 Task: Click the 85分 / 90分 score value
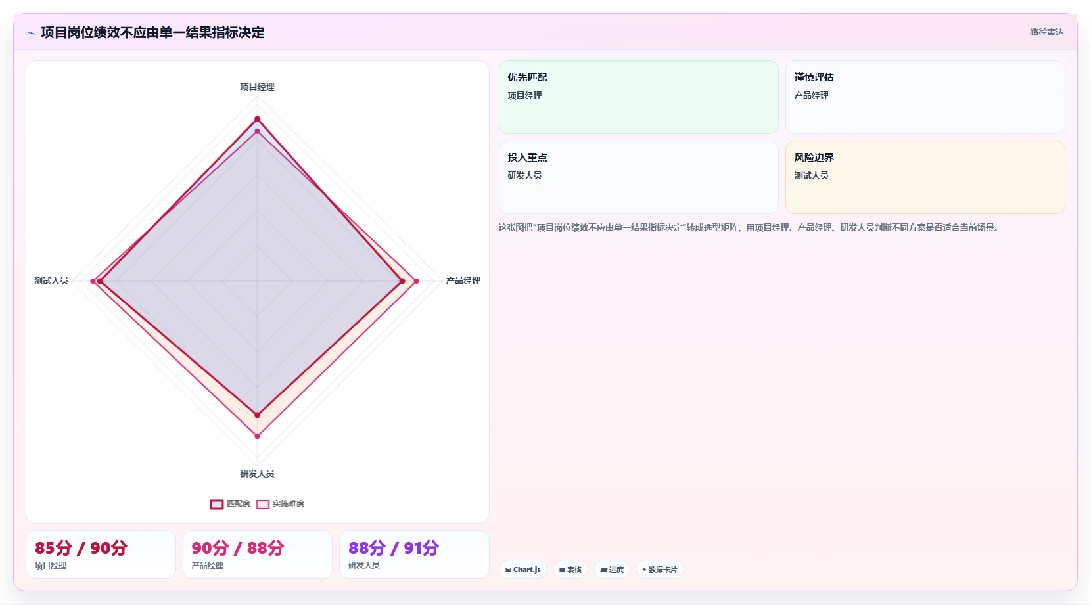81,548
